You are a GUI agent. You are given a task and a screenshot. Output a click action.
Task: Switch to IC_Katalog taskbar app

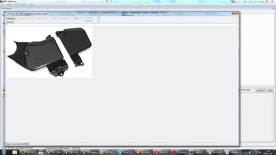pyautogui.click(x=179, y=152)
